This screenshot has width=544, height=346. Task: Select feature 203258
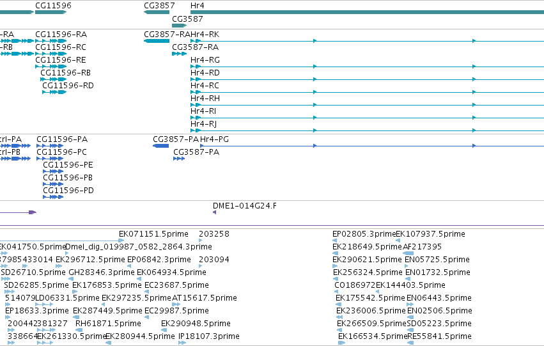(x=214, y=234)
